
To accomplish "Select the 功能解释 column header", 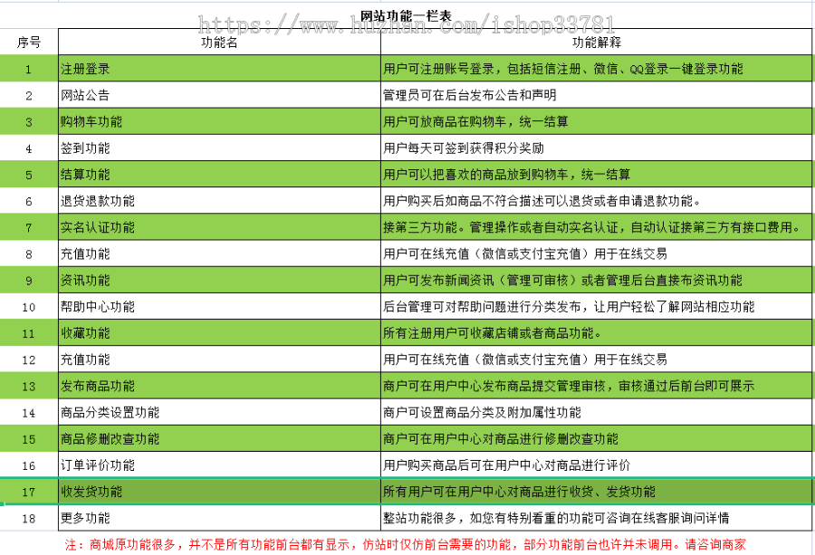I will (596, 42).
